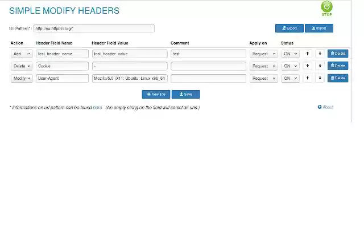Toggle status ON dropdown for Cookie row
The width and height of the screenshot is (364, 228).
290,66
